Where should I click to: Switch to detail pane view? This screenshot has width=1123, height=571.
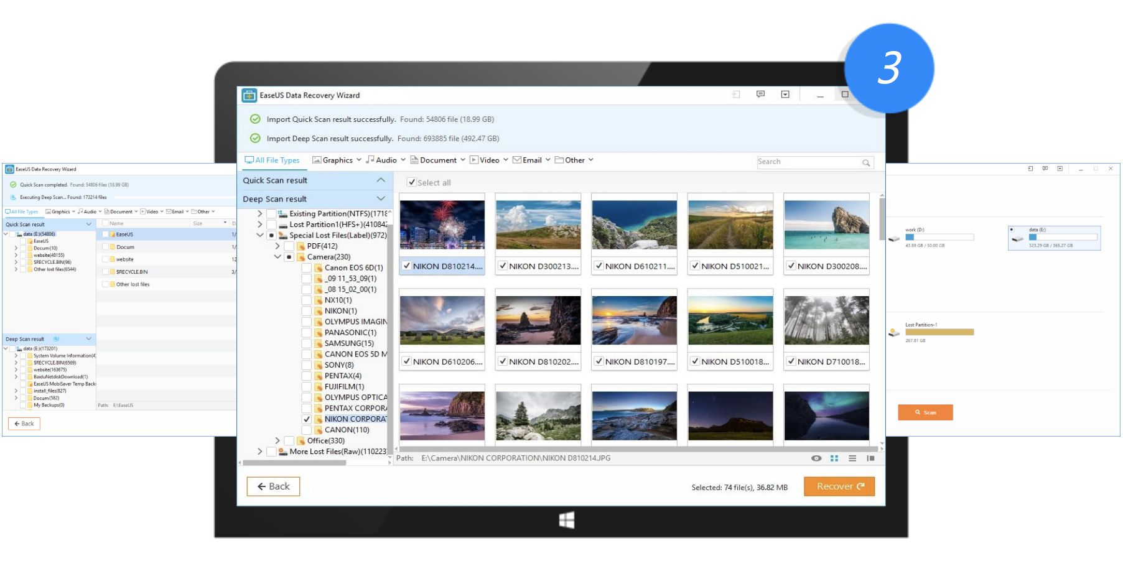[870, 458]
